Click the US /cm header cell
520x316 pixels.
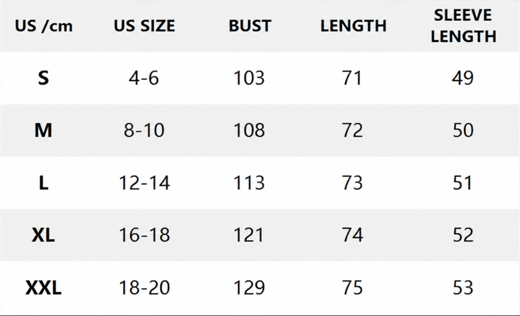tap(43, 26)
